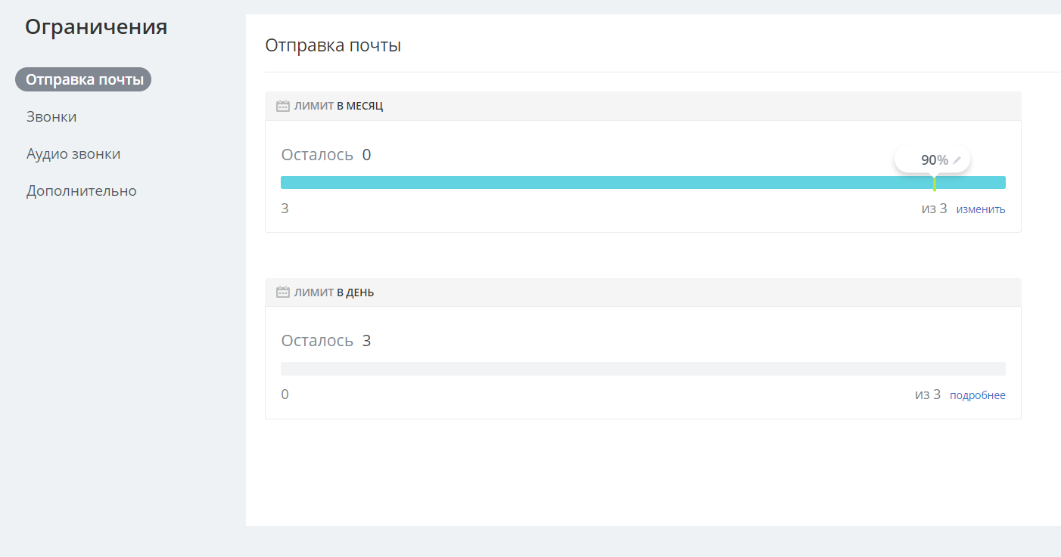This screenshot has height=557, width=1061.
Task: Go to «Аудио звонки» in the sidebar
Action: click(73, 154)
